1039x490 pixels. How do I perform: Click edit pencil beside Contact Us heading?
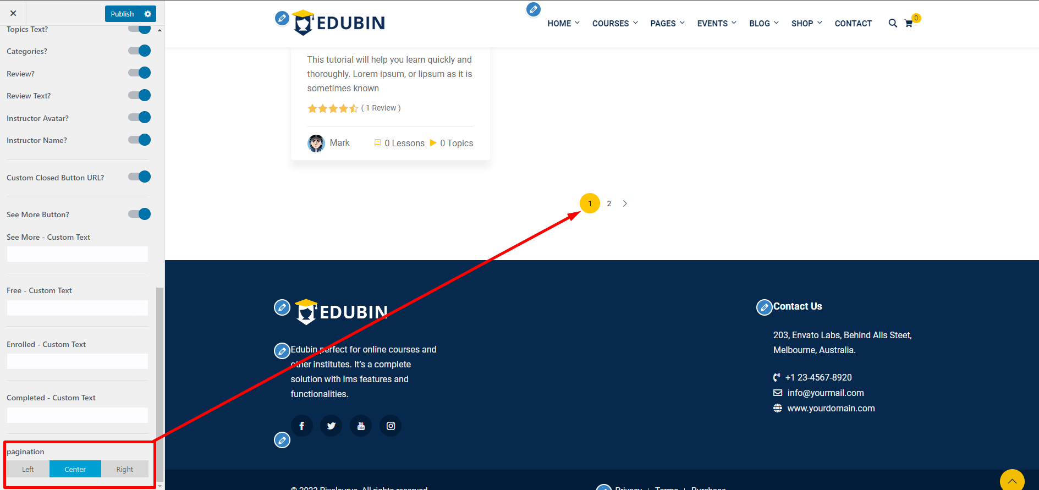(x=764, y=307)
